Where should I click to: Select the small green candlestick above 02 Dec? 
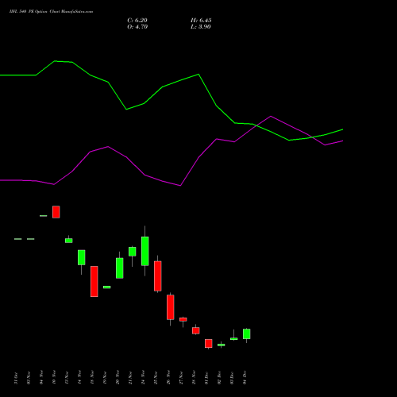pyautogui.click(x=222, y=345)
